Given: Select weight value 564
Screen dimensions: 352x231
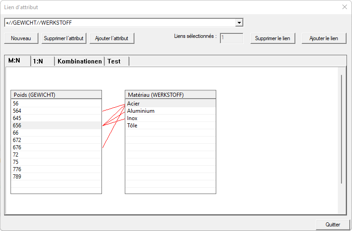Looking at the screenshot, I should click(x=56, y=111).
